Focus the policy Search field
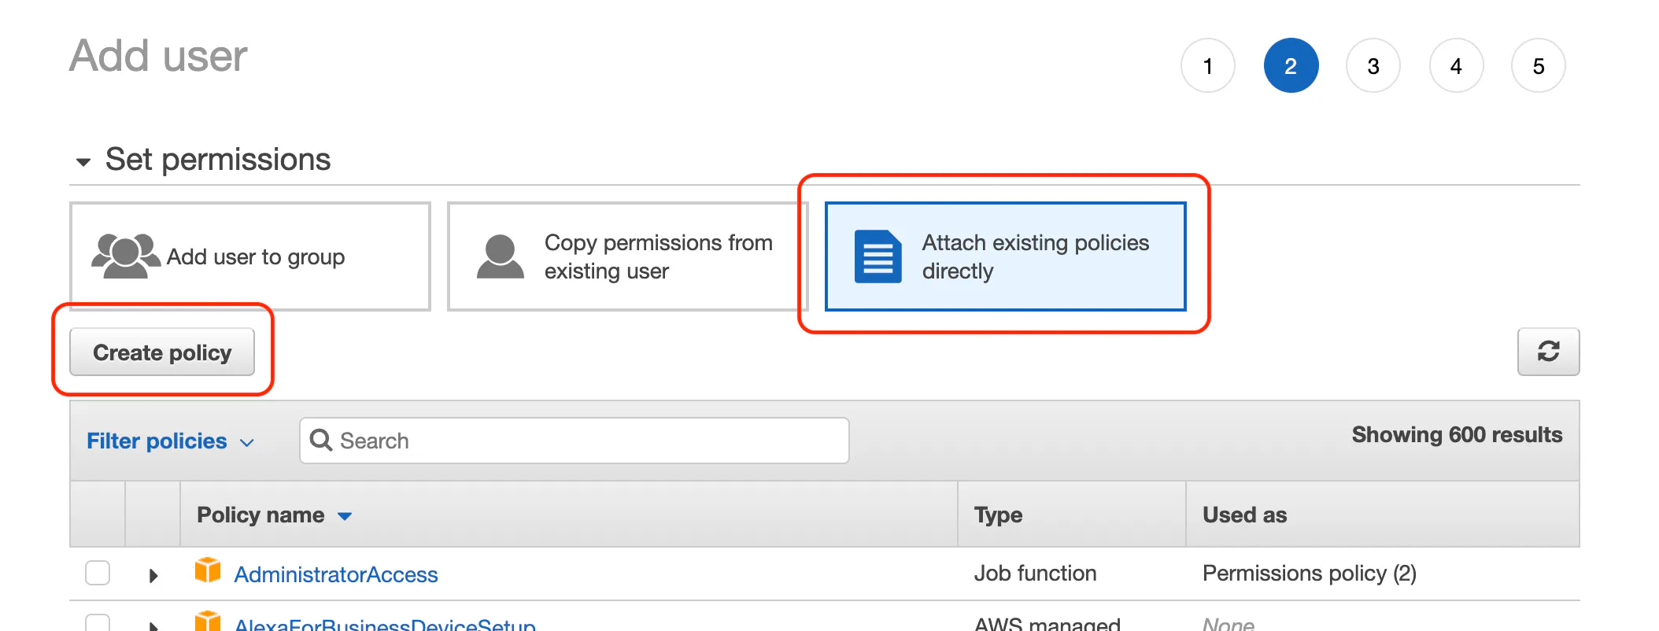 pos(575,441)
